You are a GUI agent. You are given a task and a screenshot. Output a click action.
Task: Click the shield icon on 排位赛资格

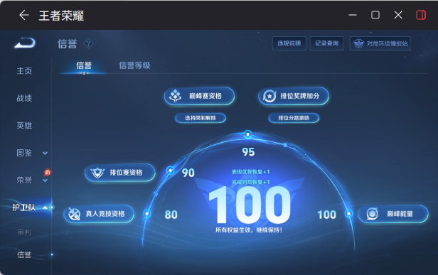97,173
